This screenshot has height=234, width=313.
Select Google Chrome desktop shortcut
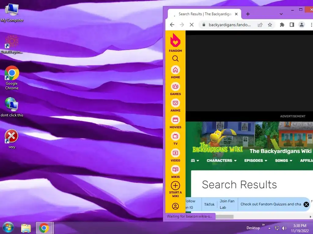12,78
